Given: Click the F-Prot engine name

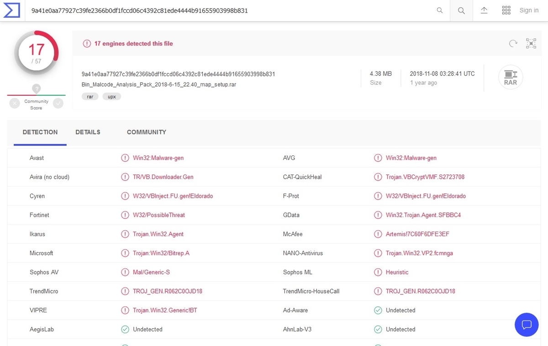Looking at the screenshot, I should (291, 196).
